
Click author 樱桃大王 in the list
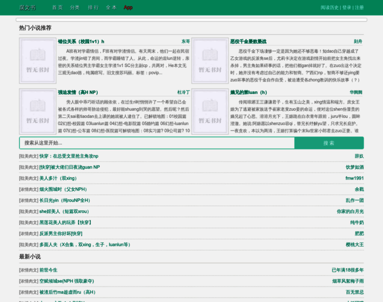pos(354,245)
